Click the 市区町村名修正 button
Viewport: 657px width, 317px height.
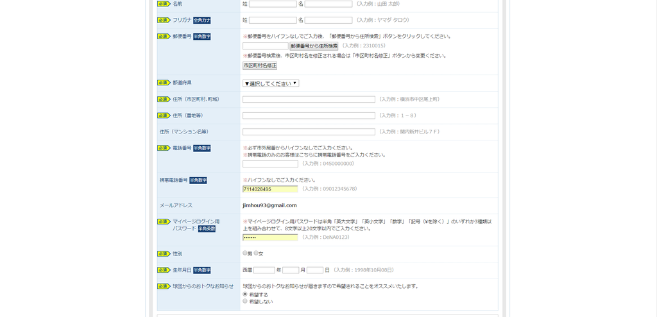[x=260, y=66]
